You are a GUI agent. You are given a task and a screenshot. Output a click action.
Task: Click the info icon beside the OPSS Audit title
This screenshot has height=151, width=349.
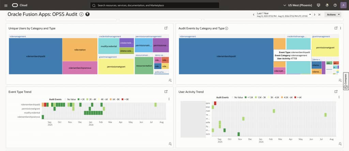(x=81, y=14)
